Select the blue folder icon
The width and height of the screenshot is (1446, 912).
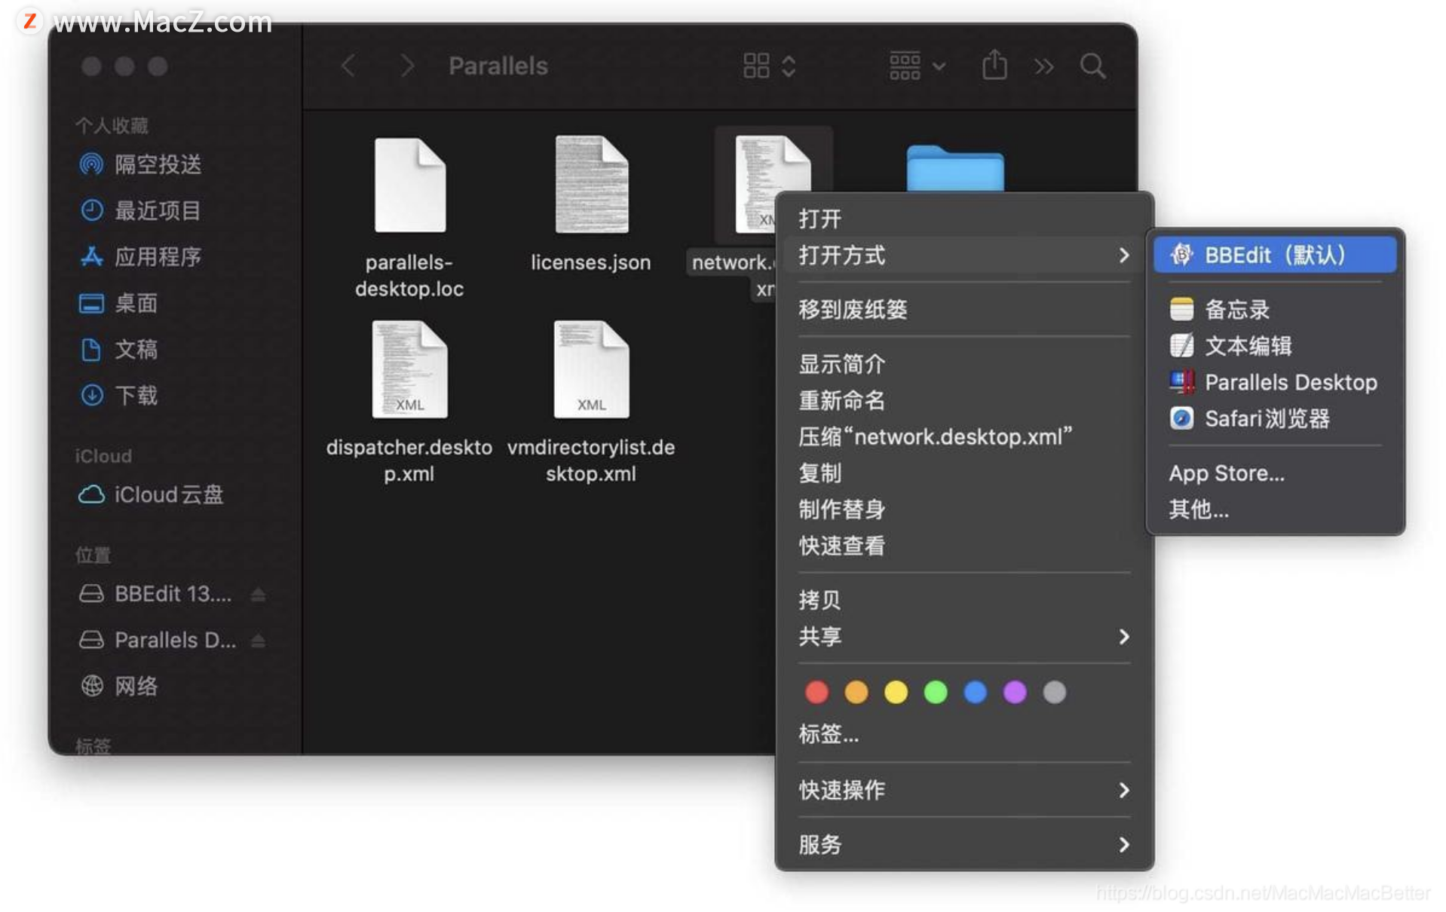tap(954, 169)
